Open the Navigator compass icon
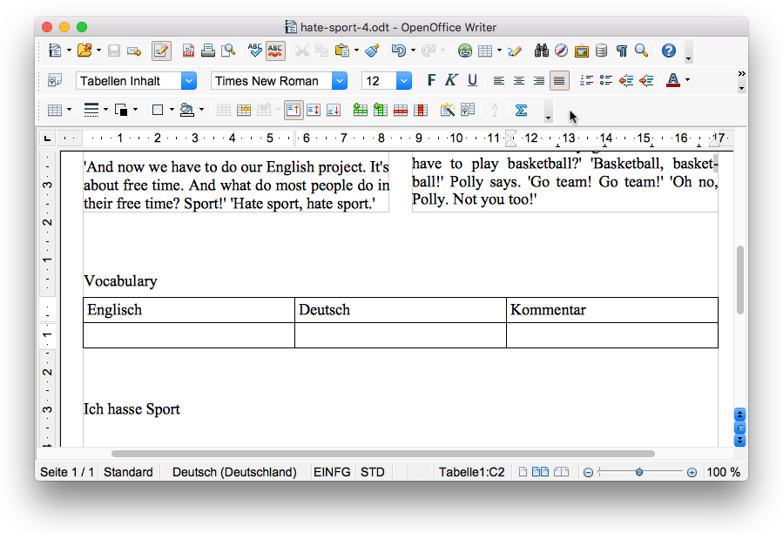The height and width of the screenshot is (533, 783). 561,51
